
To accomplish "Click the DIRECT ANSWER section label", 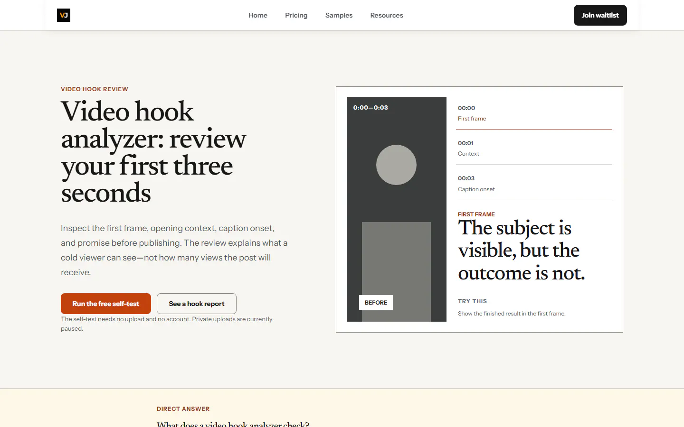I will [183, 409].
